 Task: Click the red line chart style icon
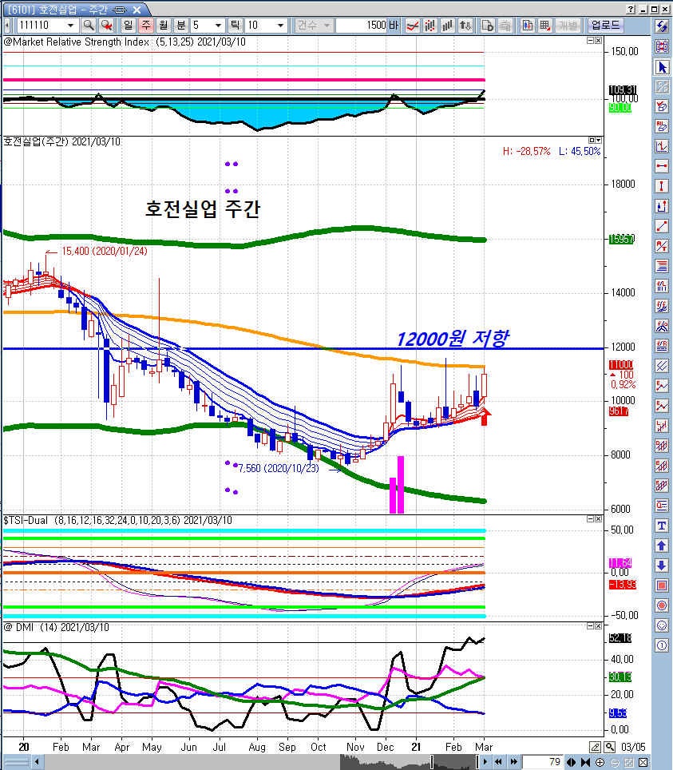[412, 25]
